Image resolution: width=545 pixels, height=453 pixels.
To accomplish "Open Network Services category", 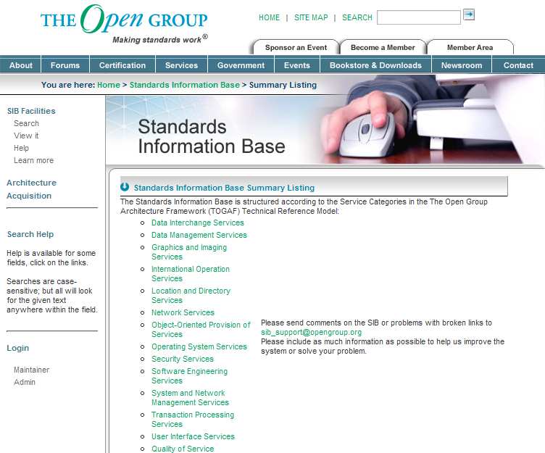I will click(x=183, y=312).
